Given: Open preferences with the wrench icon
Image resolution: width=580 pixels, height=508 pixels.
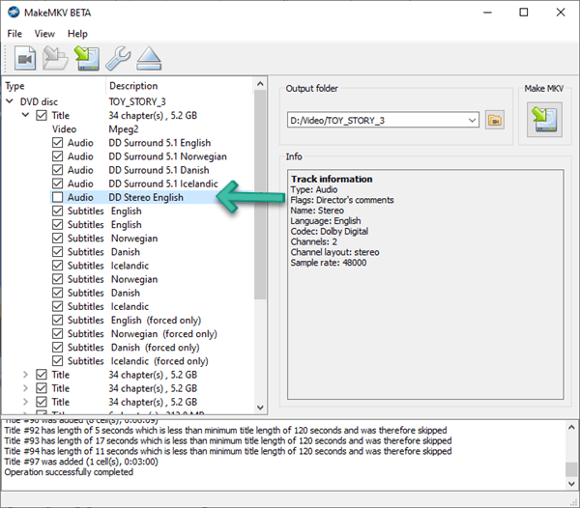Looking at the screenshot, I should [x=118, y=58].
